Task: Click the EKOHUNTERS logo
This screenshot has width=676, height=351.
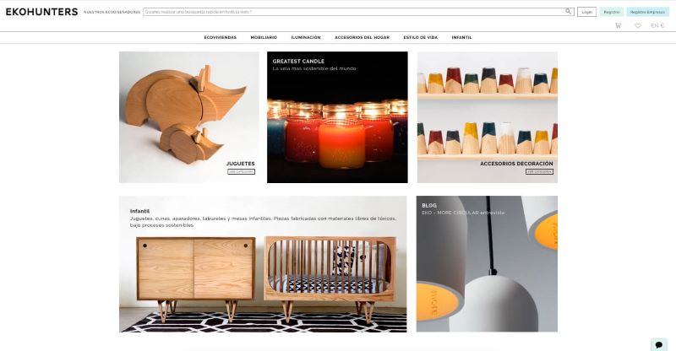Action: tap(41, 12)
